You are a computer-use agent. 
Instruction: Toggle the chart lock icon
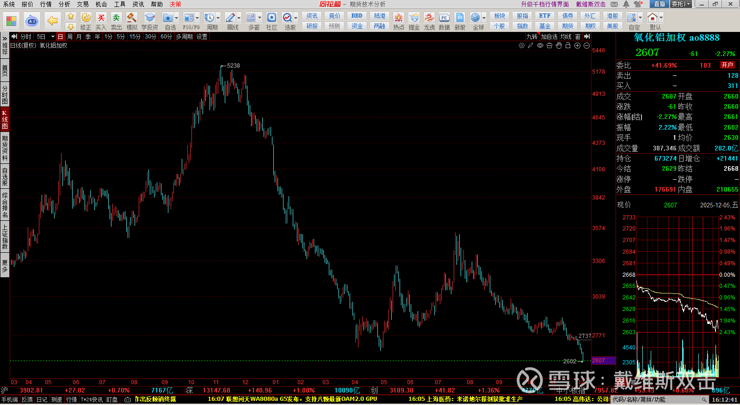pos(568,45)
